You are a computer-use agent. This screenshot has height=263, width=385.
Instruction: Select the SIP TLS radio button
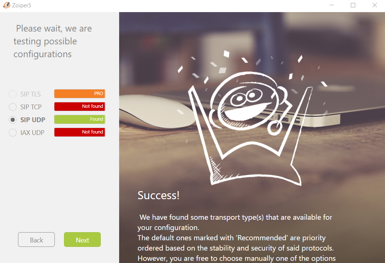point(13,94)
